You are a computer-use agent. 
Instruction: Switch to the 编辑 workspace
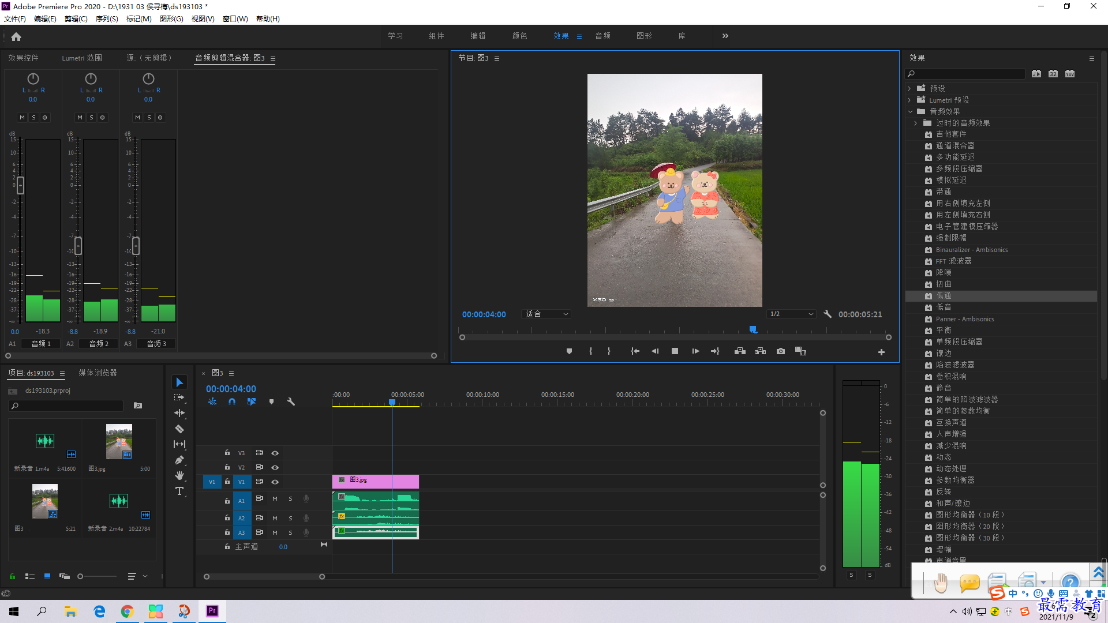478,36
